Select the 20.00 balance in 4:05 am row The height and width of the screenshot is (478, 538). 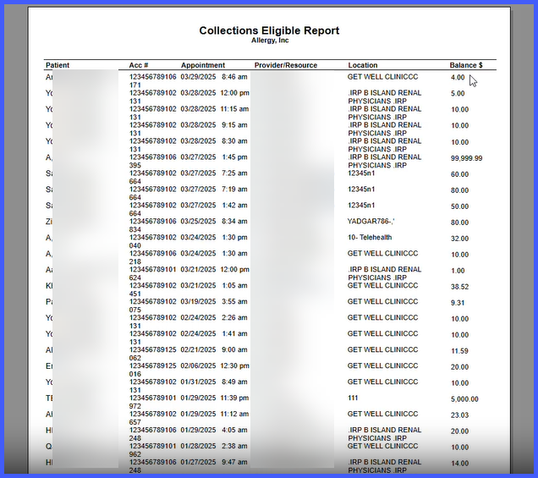click(x=460, y=431)
